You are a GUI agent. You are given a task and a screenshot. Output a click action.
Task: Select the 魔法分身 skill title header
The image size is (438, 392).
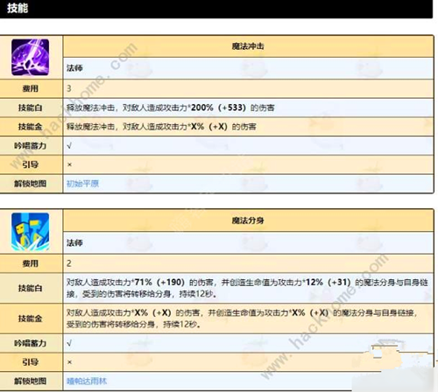pos(248,220)
